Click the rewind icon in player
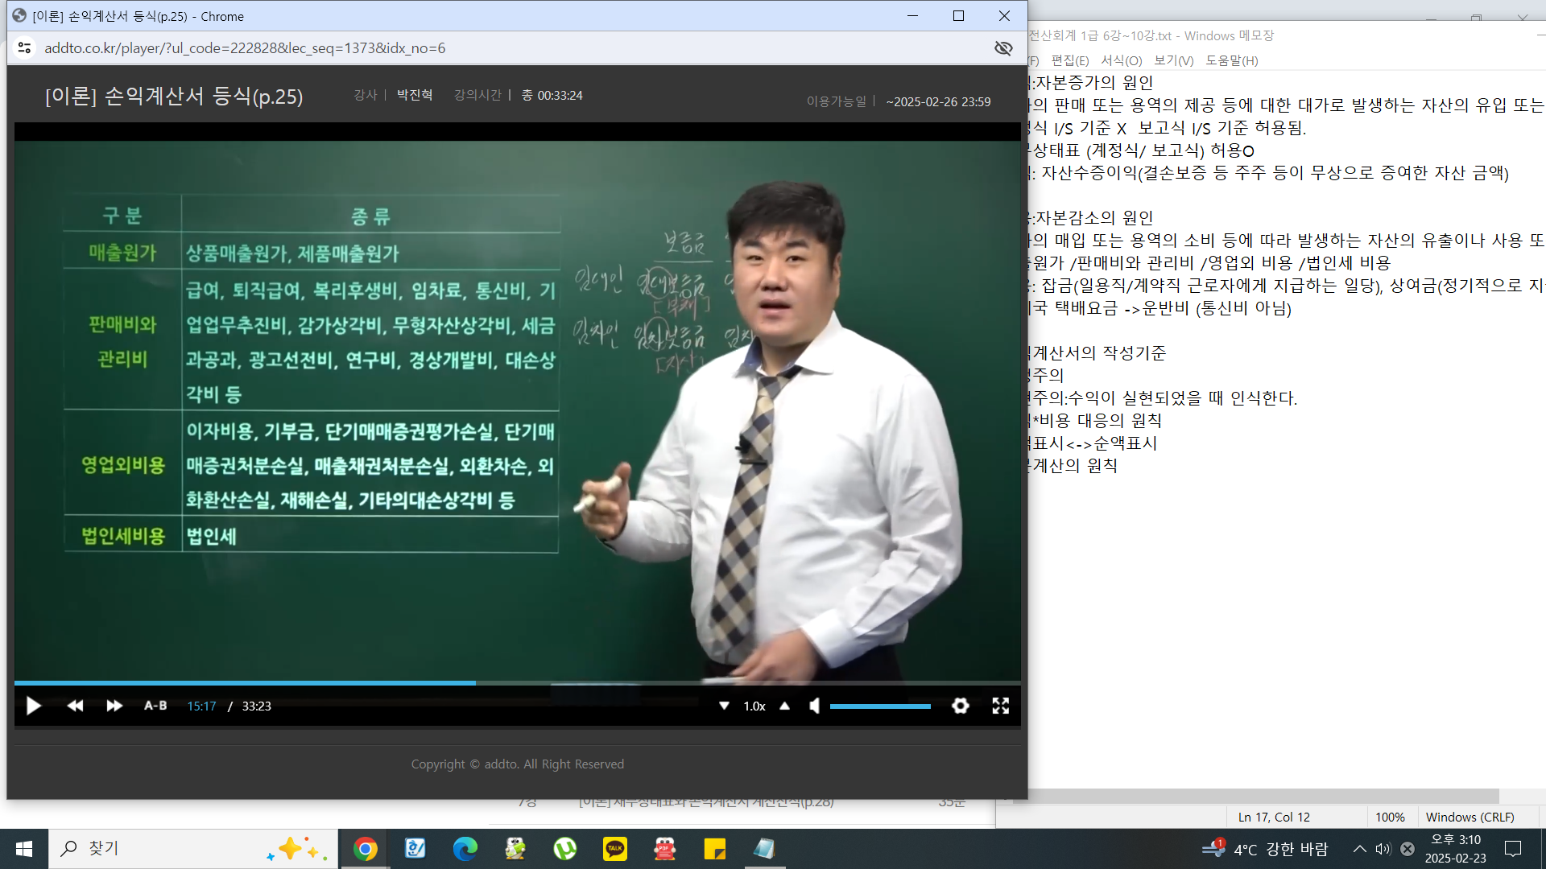Screen dimensions: 1546x869 [x=75, y=706]
